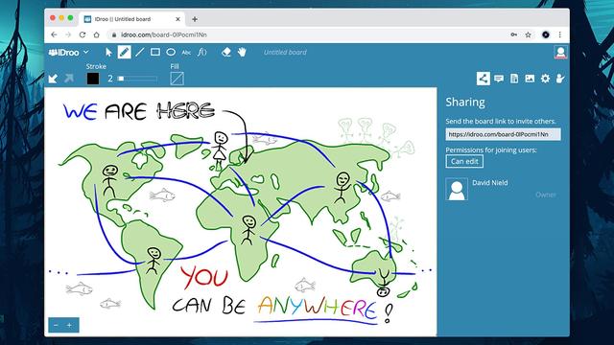
Task: Expand the IDroo logo menu
Action: click(69, 52)
